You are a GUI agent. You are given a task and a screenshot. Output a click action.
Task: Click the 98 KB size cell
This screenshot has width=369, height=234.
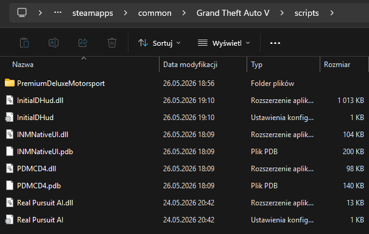pos(355,169)
